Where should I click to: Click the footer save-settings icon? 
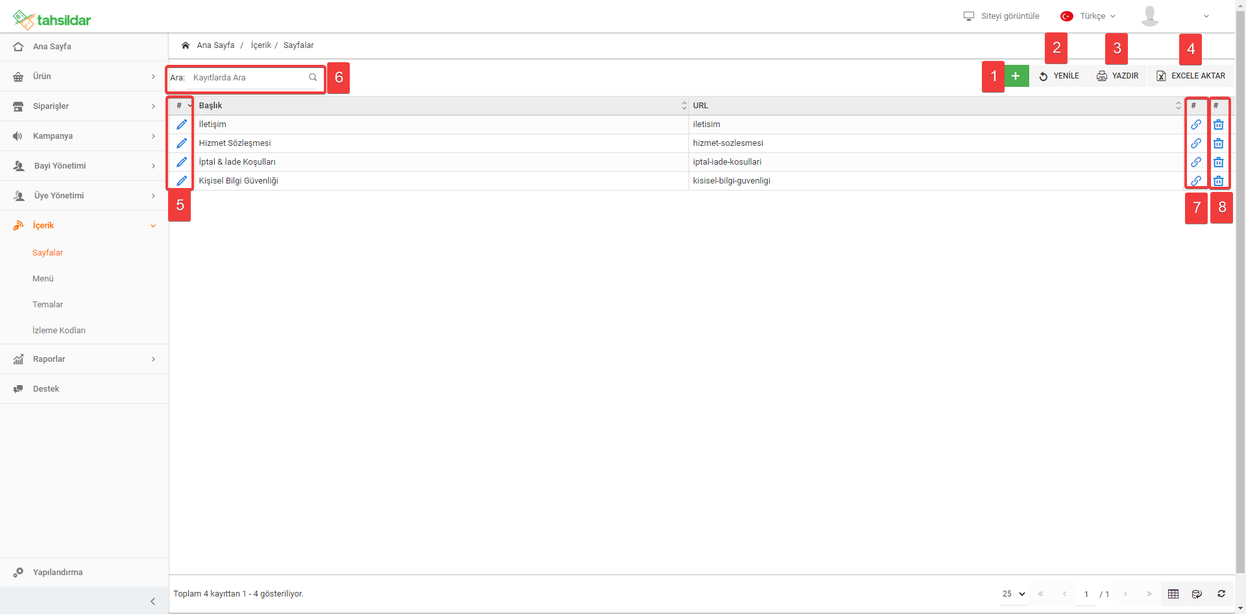click(1197, 594)
